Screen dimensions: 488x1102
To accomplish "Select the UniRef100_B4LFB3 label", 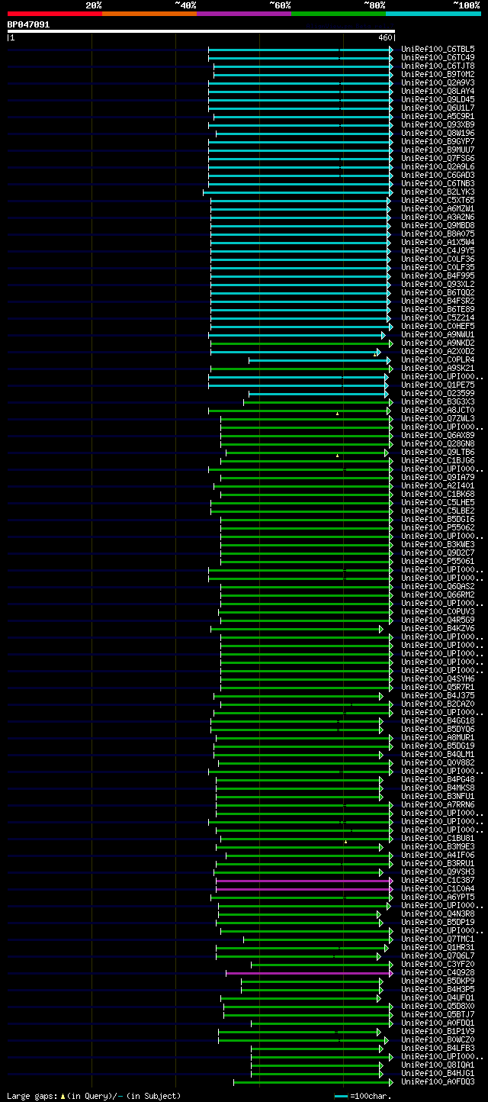I will [438, 1048].
